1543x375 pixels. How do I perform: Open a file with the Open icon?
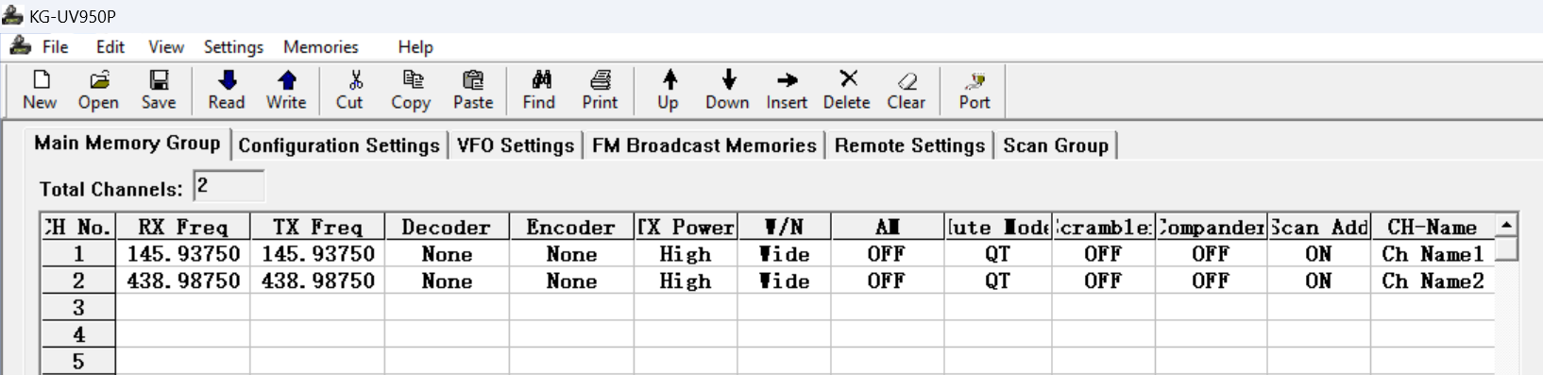click(98, 91)
